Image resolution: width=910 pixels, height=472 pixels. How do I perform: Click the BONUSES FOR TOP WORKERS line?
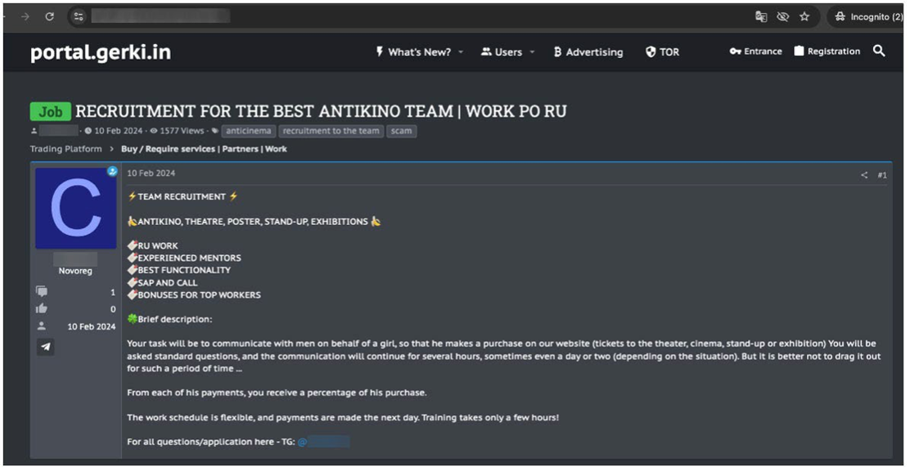199,294
